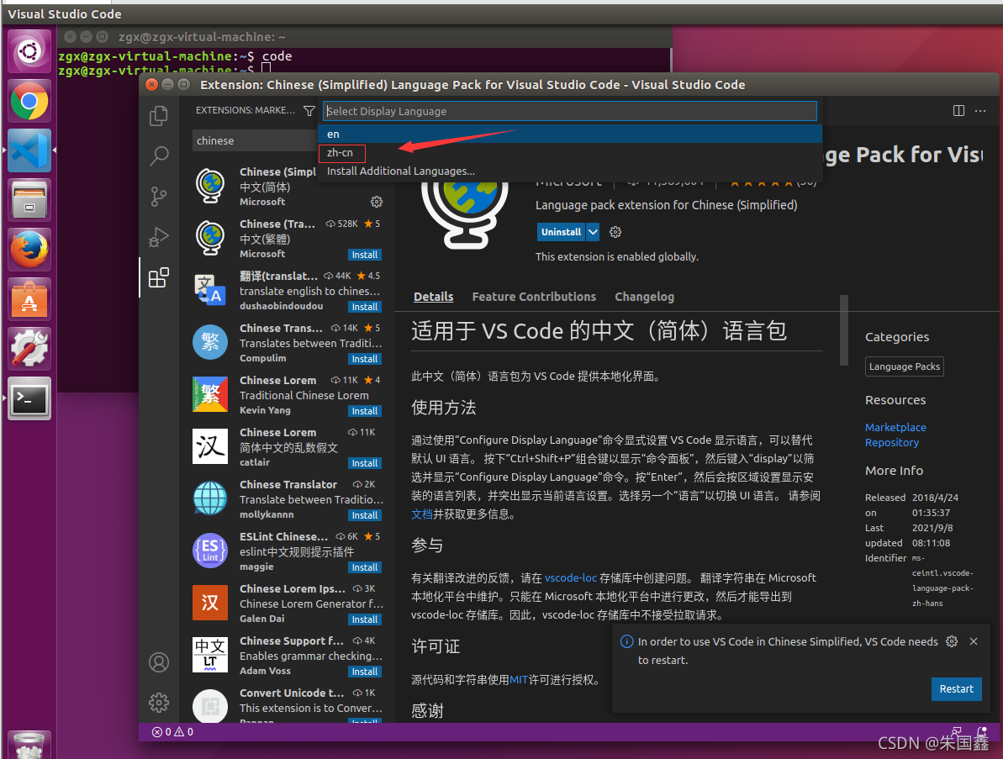Viewport: 1003px width, 759px height.
Task: Open the Search view in activity bar
Action: point(159,155)
